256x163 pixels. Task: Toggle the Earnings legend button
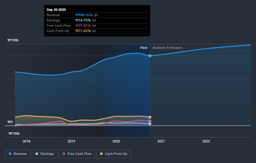[45, 154]
